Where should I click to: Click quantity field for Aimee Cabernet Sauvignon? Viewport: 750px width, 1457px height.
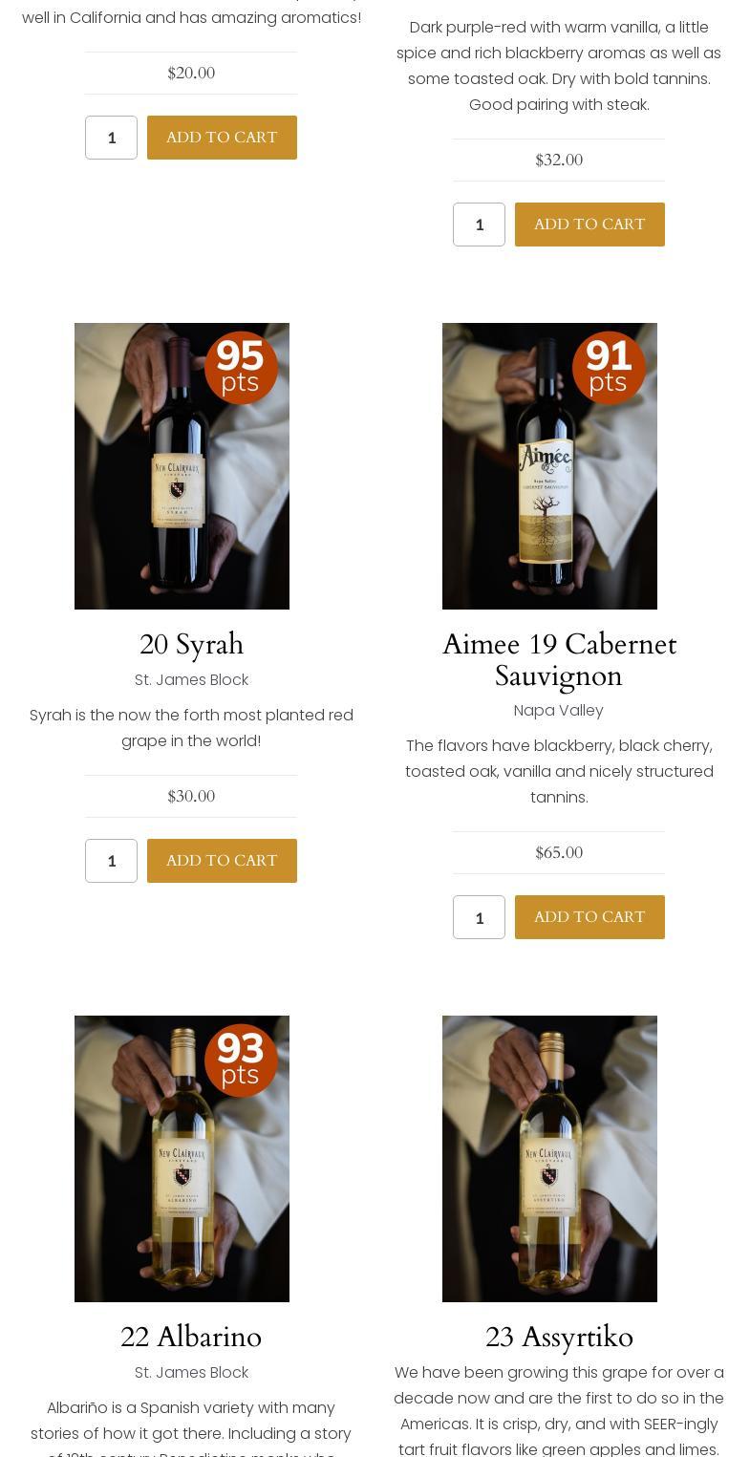(x=479, y=917)
